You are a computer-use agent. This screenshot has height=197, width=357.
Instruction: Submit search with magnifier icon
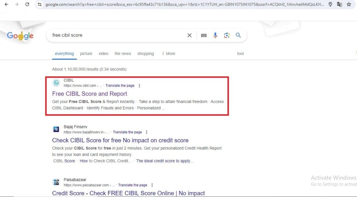(x=238, y=35)
